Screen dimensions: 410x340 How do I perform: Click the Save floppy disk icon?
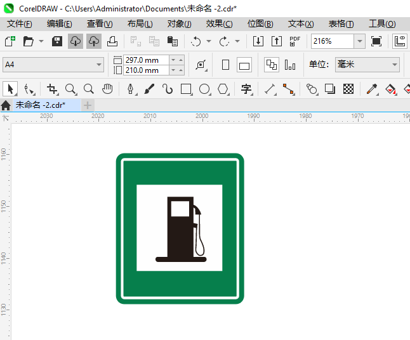tap(57, 41)
